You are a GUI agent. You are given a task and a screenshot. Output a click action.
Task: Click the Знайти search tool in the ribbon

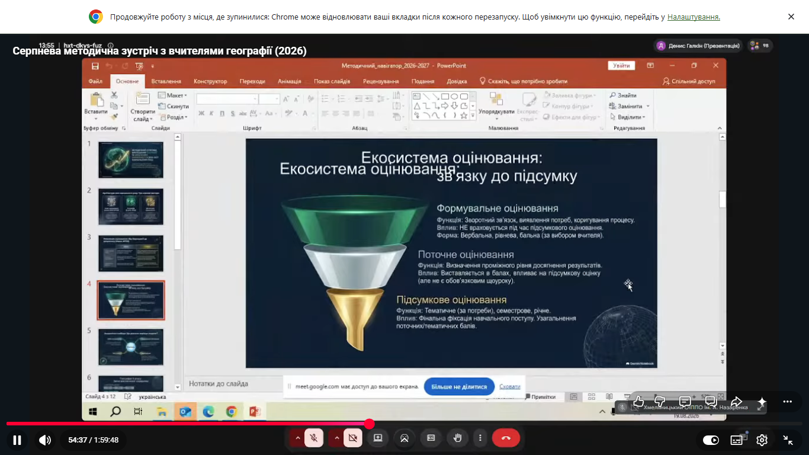click(x=623, y=95)
